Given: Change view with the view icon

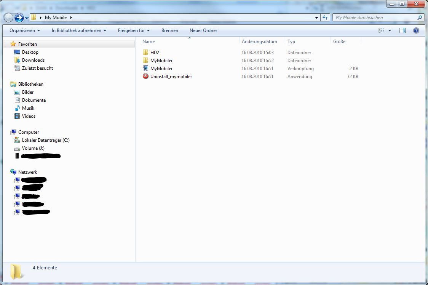Looking at the screenshot, I should [381, 30].
